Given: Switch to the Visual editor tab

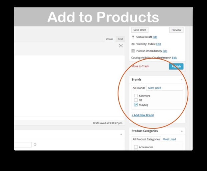Looking at the screenshot, I should pos(110,39).
